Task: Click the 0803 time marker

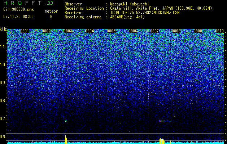Action: pyautogui.click(x=68, y=31)
